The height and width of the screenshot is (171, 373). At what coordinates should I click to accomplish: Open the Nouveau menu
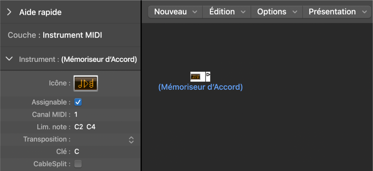click(x=175, y=12)
